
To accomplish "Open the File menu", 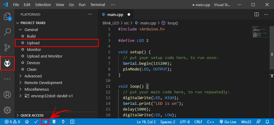I will [x=16, y=5].
